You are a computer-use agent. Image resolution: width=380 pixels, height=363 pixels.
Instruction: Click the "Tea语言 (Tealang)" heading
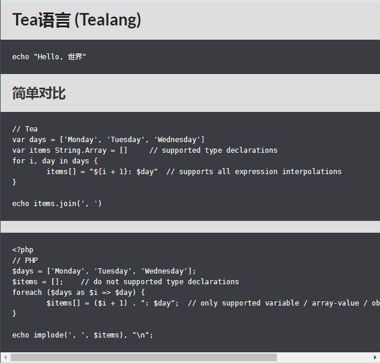77,20
